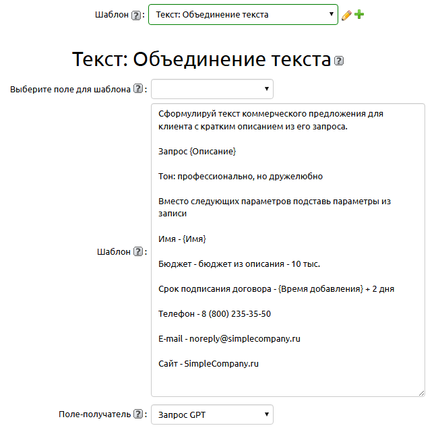This screenshot has width=438, height=432.
Task: Click the Поле-получатель label
Action: click(x=95, y=414)
